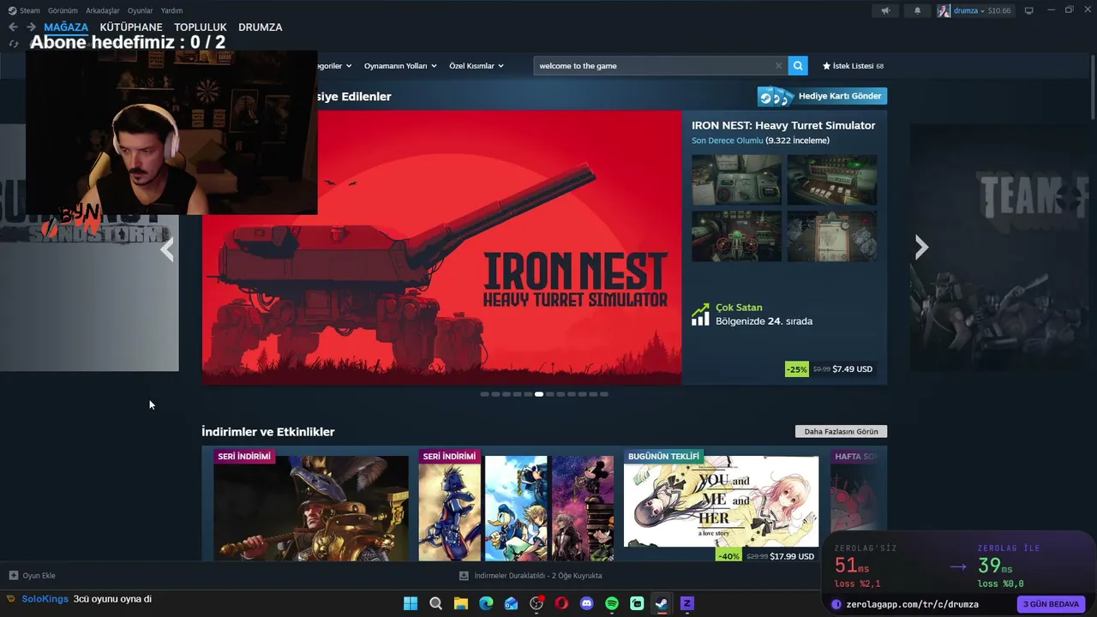The image size is (1097, 617).
Task: Open the purple Z app in taskbar
Action: (x=686, y=603)
